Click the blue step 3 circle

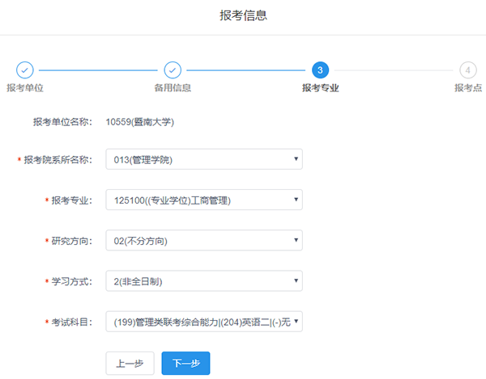click(320, 70)
